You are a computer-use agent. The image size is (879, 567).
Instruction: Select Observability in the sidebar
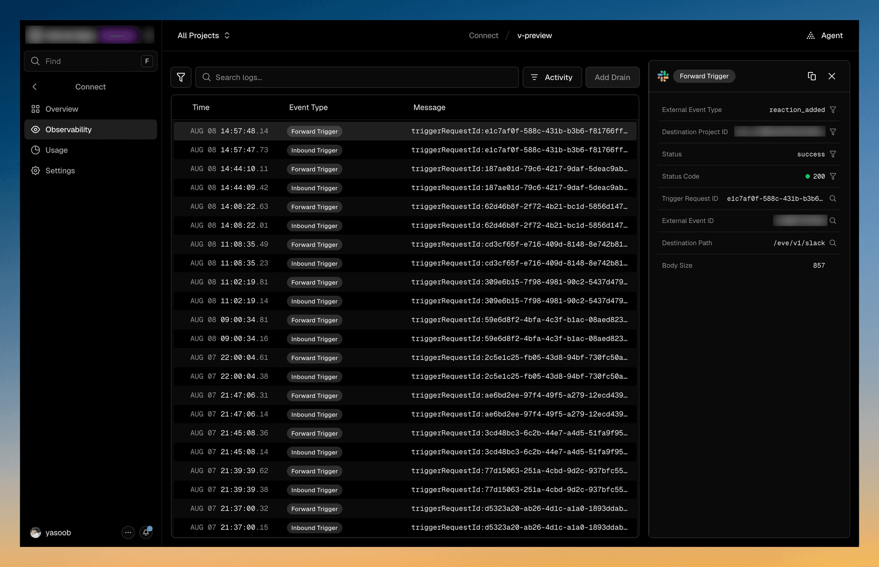pyautogui.click(x=91, y=130)
